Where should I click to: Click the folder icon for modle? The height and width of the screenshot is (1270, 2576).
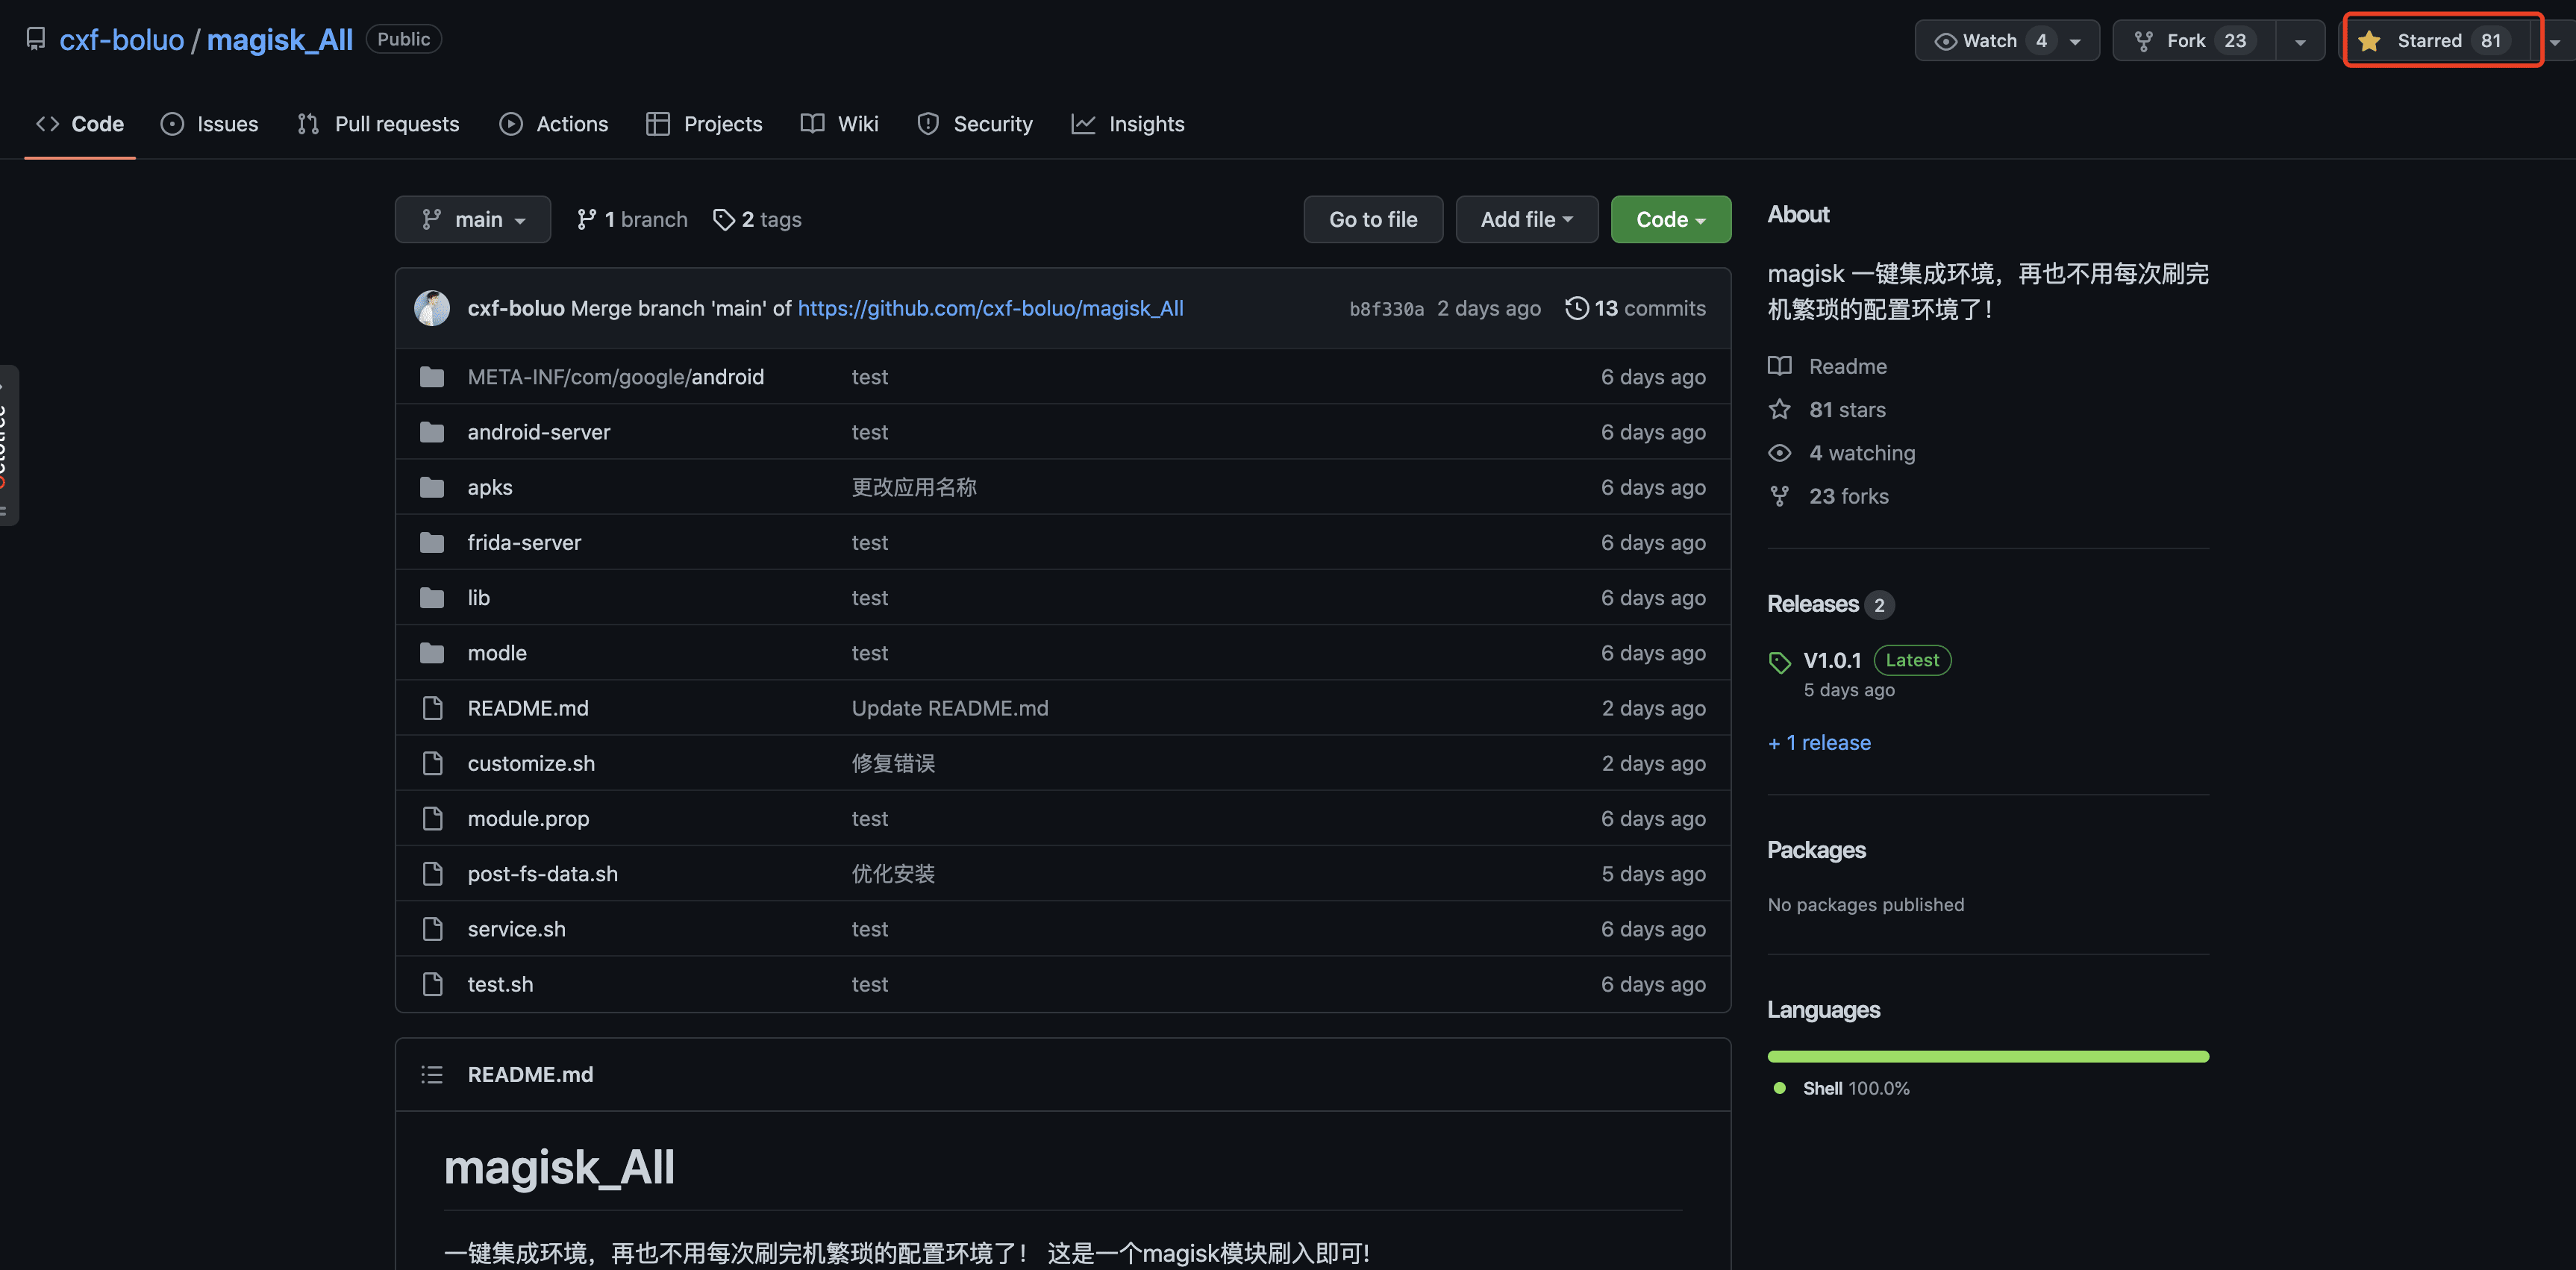[x=432, y=652]
